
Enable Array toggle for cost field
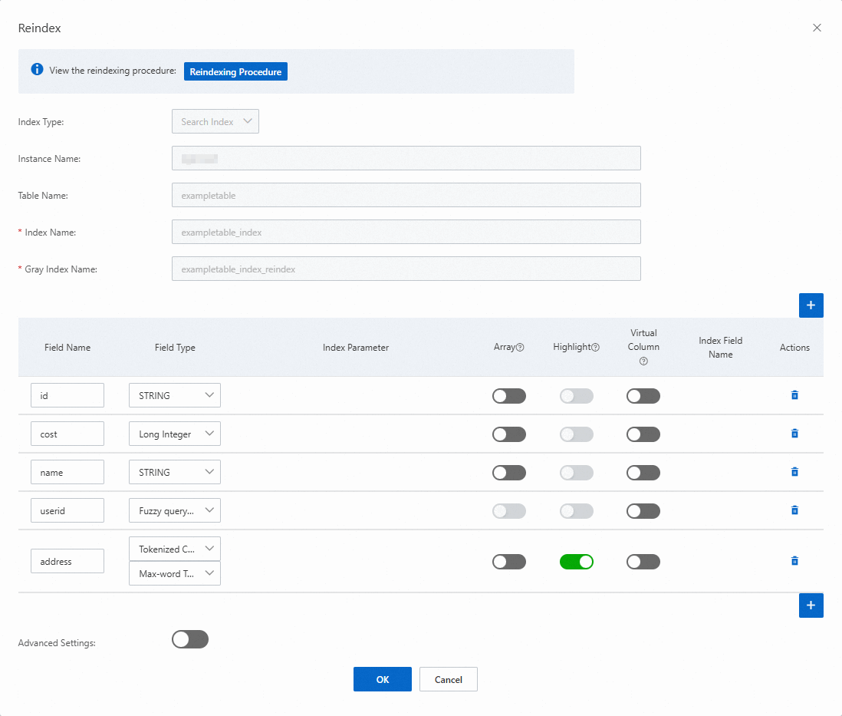coord(509,434)
